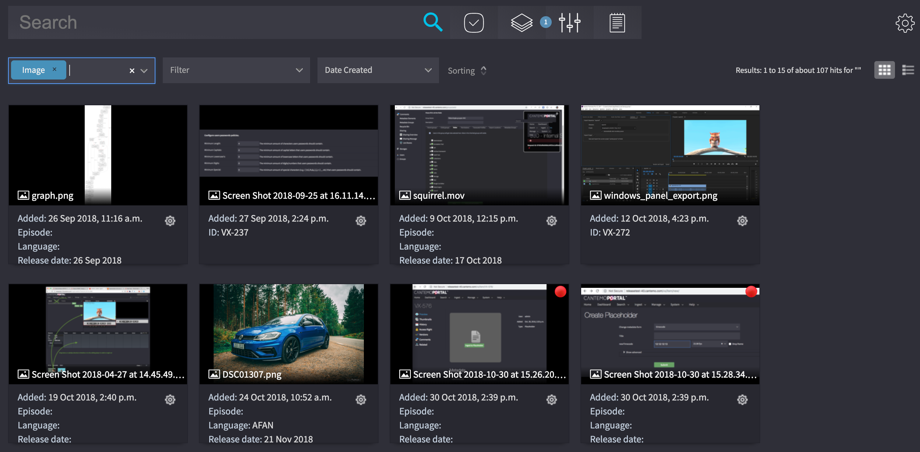
Task: Open the collections layers icon
Action: [522, 22]
